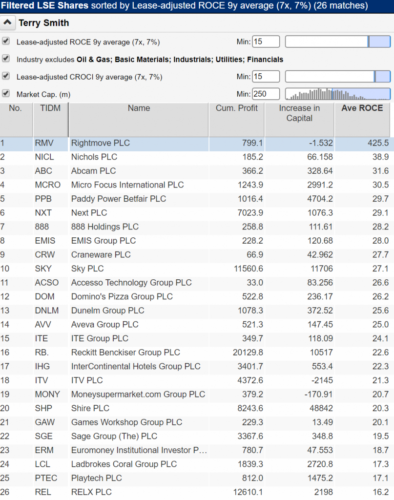Edit the ROCE 9y average Min field
394x500 pixels.
pyautogui.click(x=266, y=42)
